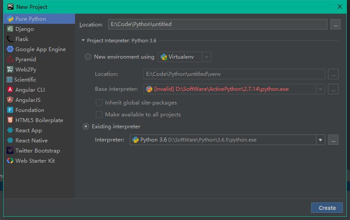This screenshot has width=350, height=220.
Task: Click the Python 3.6 interpreter icon
Action: coord(135,140)
